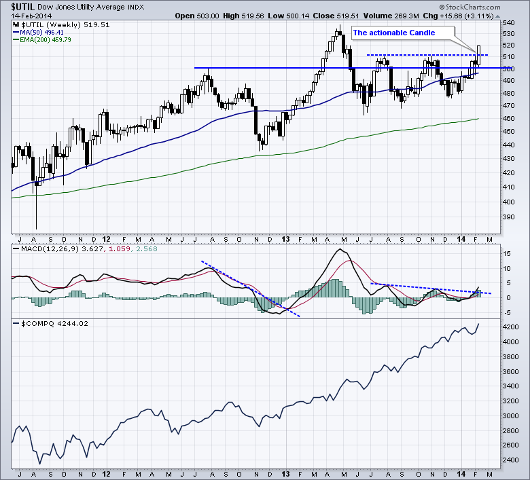Click the small triangle after the Chg value
The width and height of the screenshot is (530, 480).
[x=497, y=16]
